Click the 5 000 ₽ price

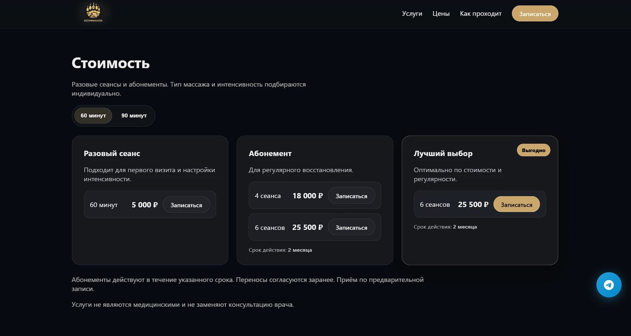pos(144,205)
